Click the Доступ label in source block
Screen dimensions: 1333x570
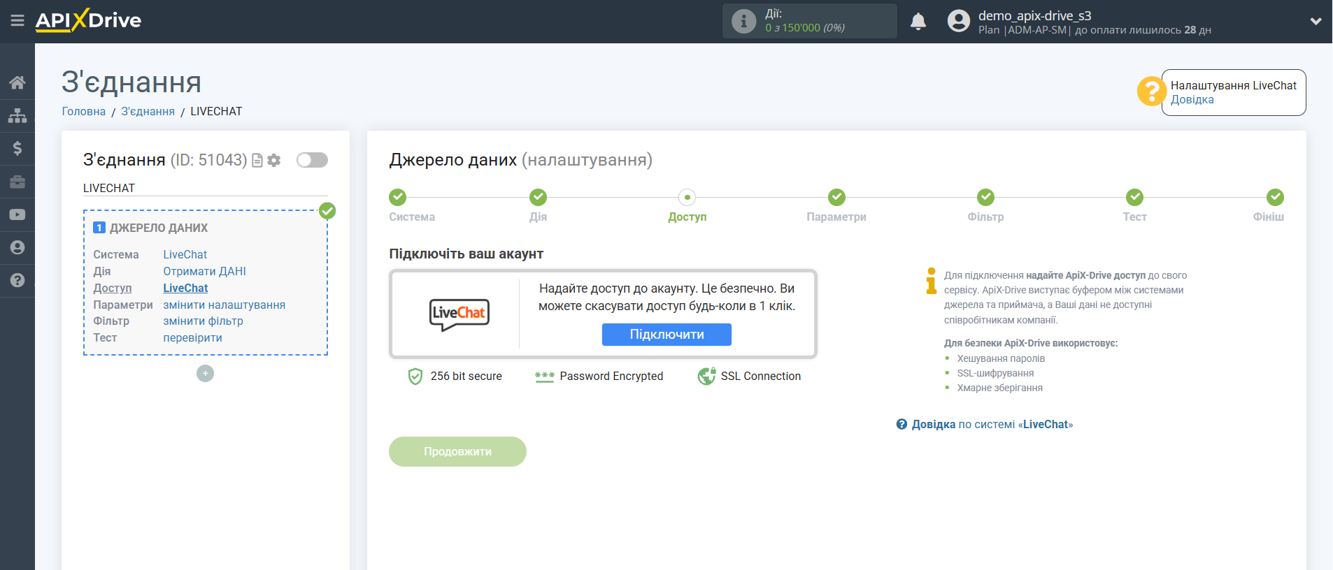[112, 288]
